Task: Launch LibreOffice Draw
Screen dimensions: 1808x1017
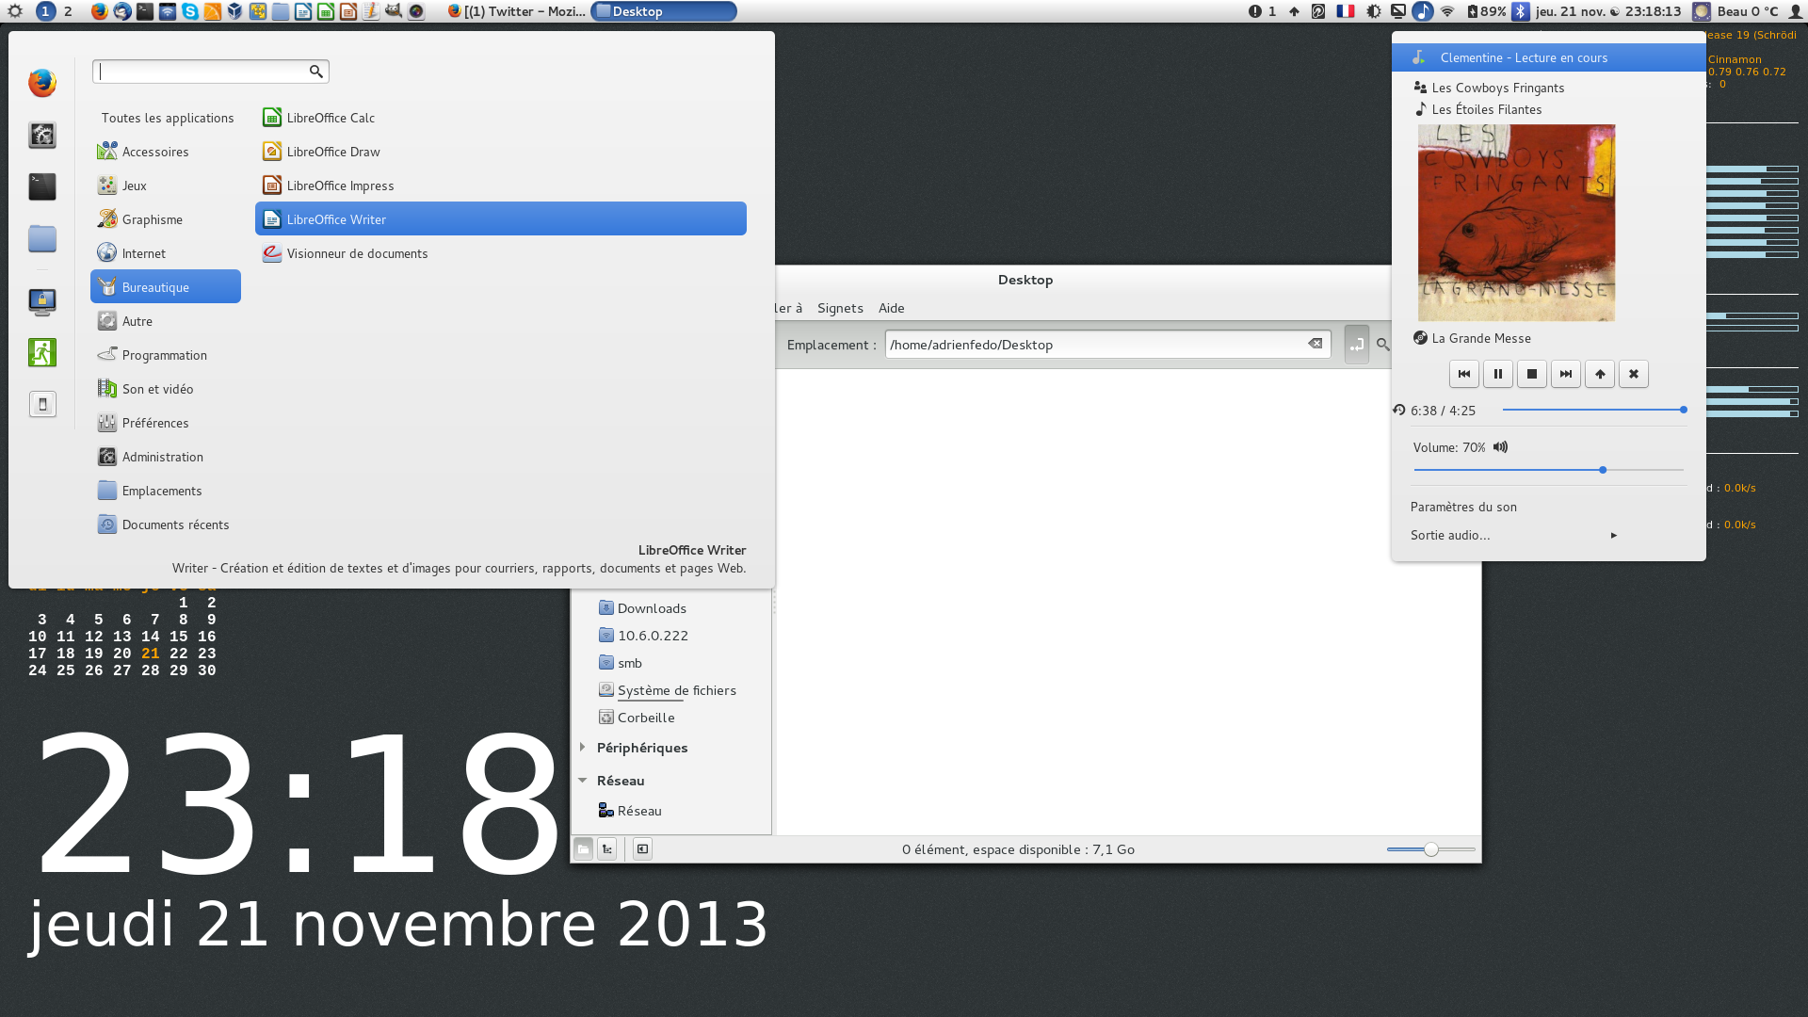Action: [501, 152]
